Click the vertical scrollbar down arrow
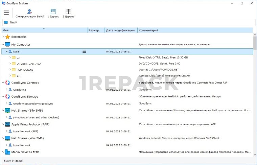Image resolution: width=257 pixels, height=165 pixels. (x=255, y=155)
